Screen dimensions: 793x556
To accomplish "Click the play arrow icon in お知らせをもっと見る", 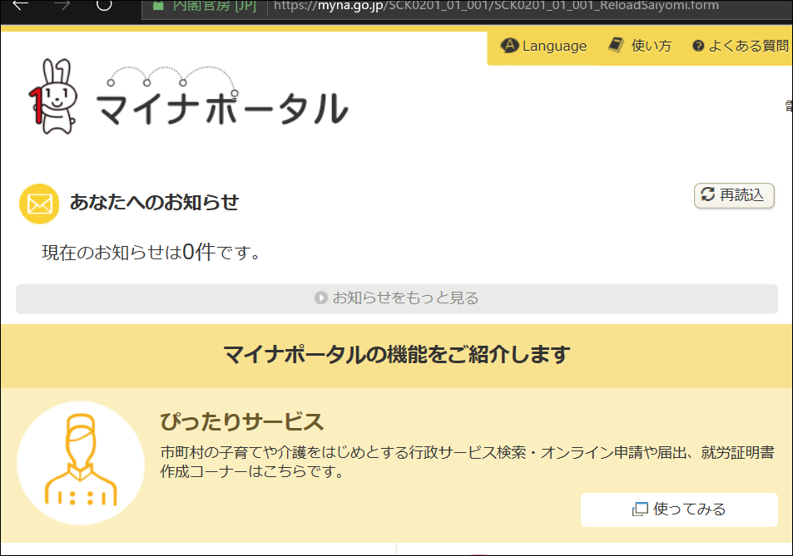I will (320, 298).
